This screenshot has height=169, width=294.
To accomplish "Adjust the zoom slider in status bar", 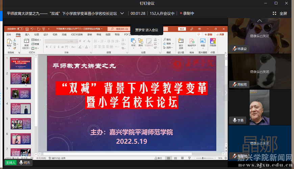I will click(203, 158).
